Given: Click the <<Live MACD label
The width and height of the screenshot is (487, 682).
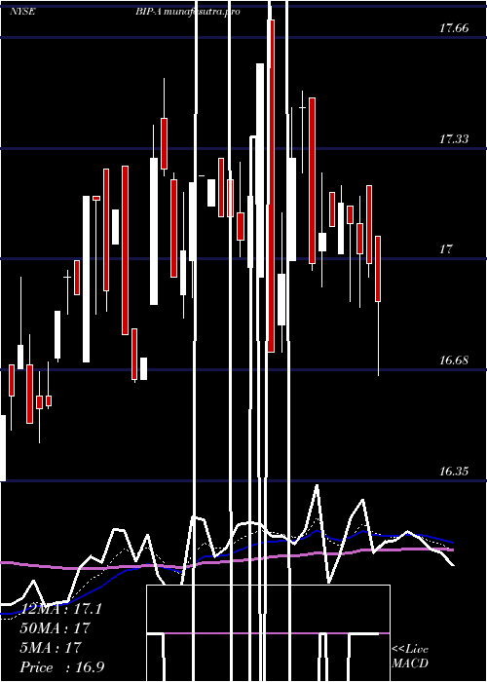Looking at the screenshot, I should (410, 656).
